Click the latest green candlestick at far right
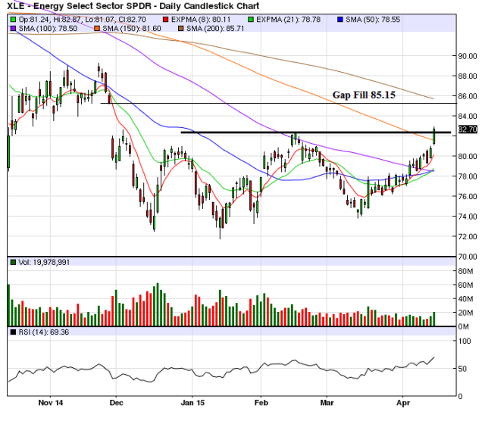The width and height of the screenshot is (485, 424). pyautogui.click(x=434, y=135)
